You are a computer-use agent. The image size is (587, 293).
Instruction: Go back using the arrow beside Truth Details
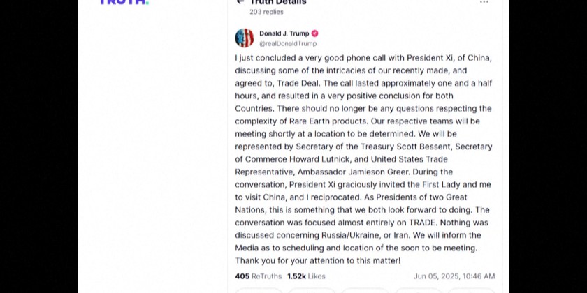[240, 2]
